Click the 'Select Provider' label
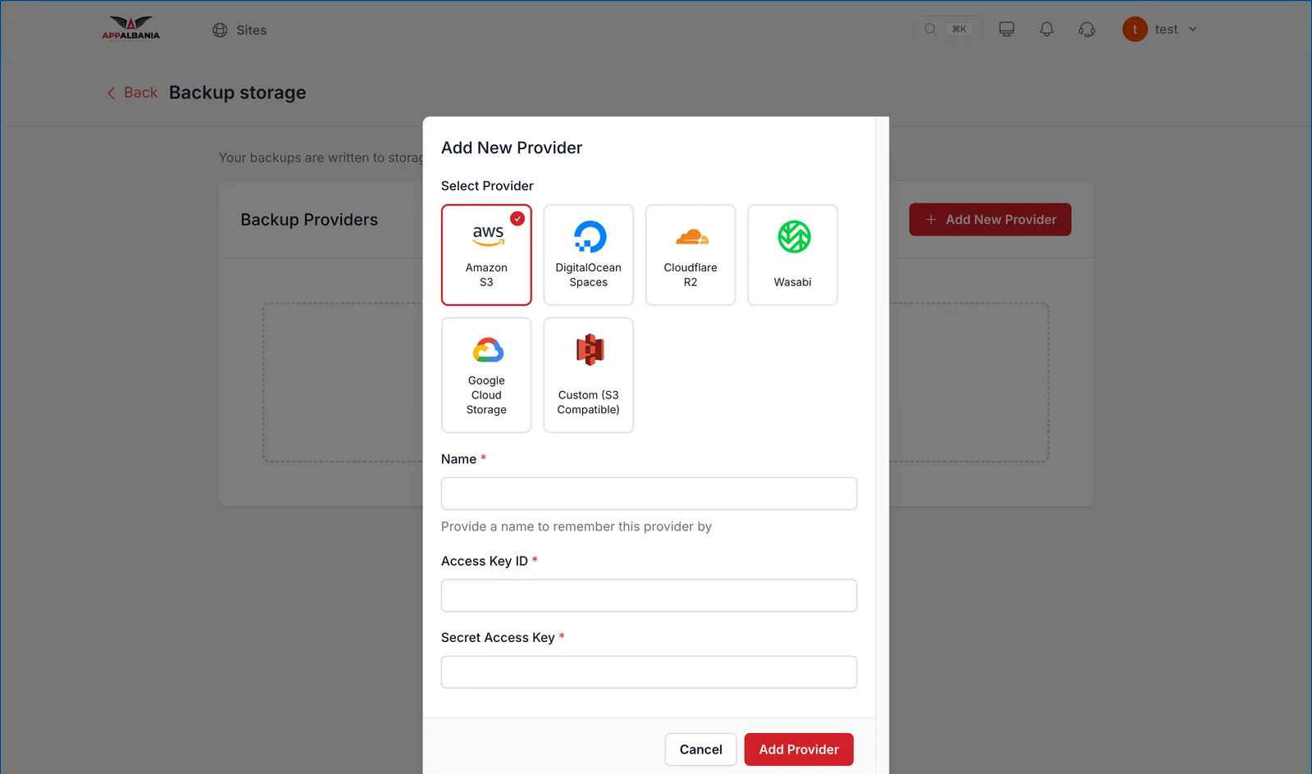Viewport: 1312px width, 774px height. click(487, 186)
